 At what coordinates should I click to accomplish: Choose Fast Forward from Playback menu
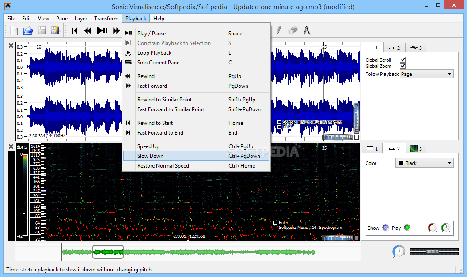[x=196, y=86]
